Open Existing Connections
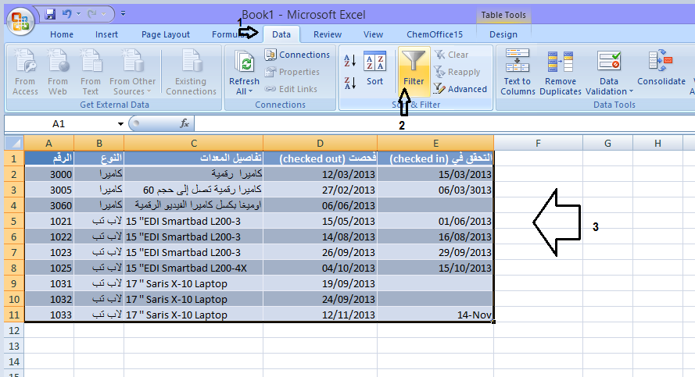Image resolution: width=695 pixels, height=377 pixels. coord(191,72)
